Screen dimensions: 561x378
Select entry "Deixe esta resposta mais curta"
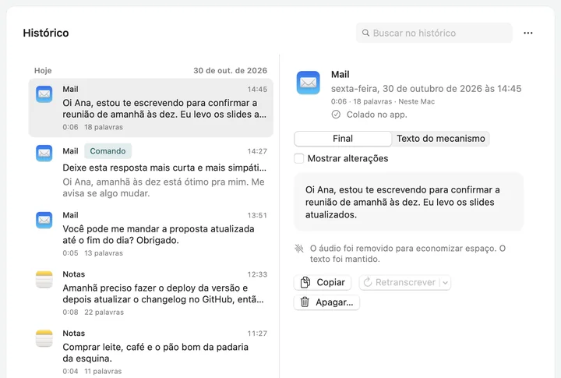[x=150, y=171]
